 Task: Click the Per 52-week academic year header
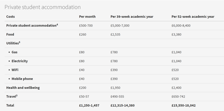(x=193, y=17)
